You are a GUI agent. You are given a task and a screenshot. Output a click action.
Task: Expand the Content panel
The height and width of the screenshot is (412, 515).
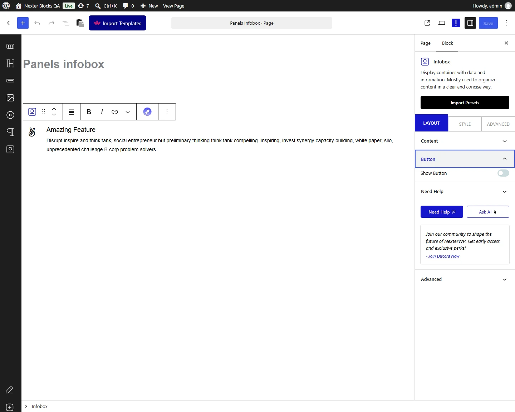coord(465,141)
